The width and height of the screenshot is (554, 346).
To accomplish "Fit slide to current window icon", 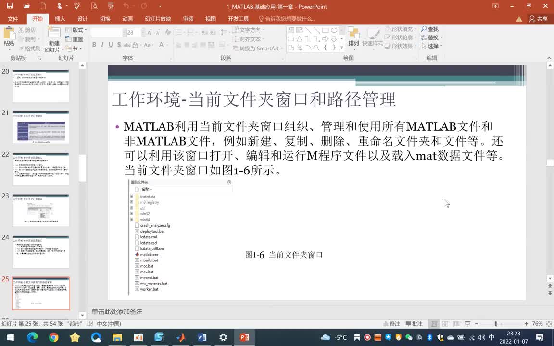I will coord(549,324).
